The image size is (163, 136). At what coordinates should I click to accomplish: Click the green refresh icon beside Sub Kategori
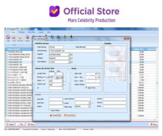(x=72, y=62)
